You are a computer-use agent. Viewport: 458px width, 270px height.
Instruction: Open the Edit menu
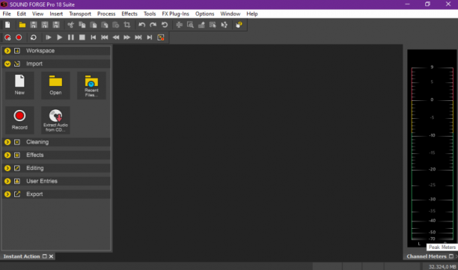(21, 13)
